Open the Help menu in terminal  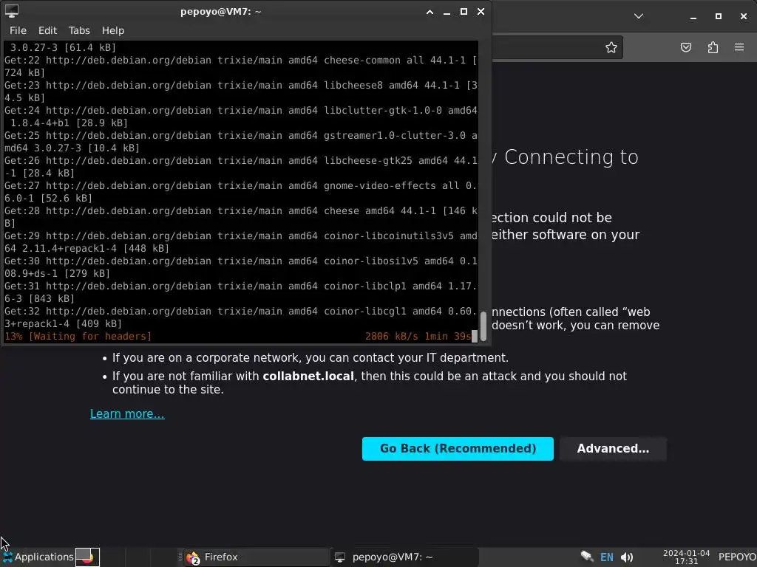[113, 30]
